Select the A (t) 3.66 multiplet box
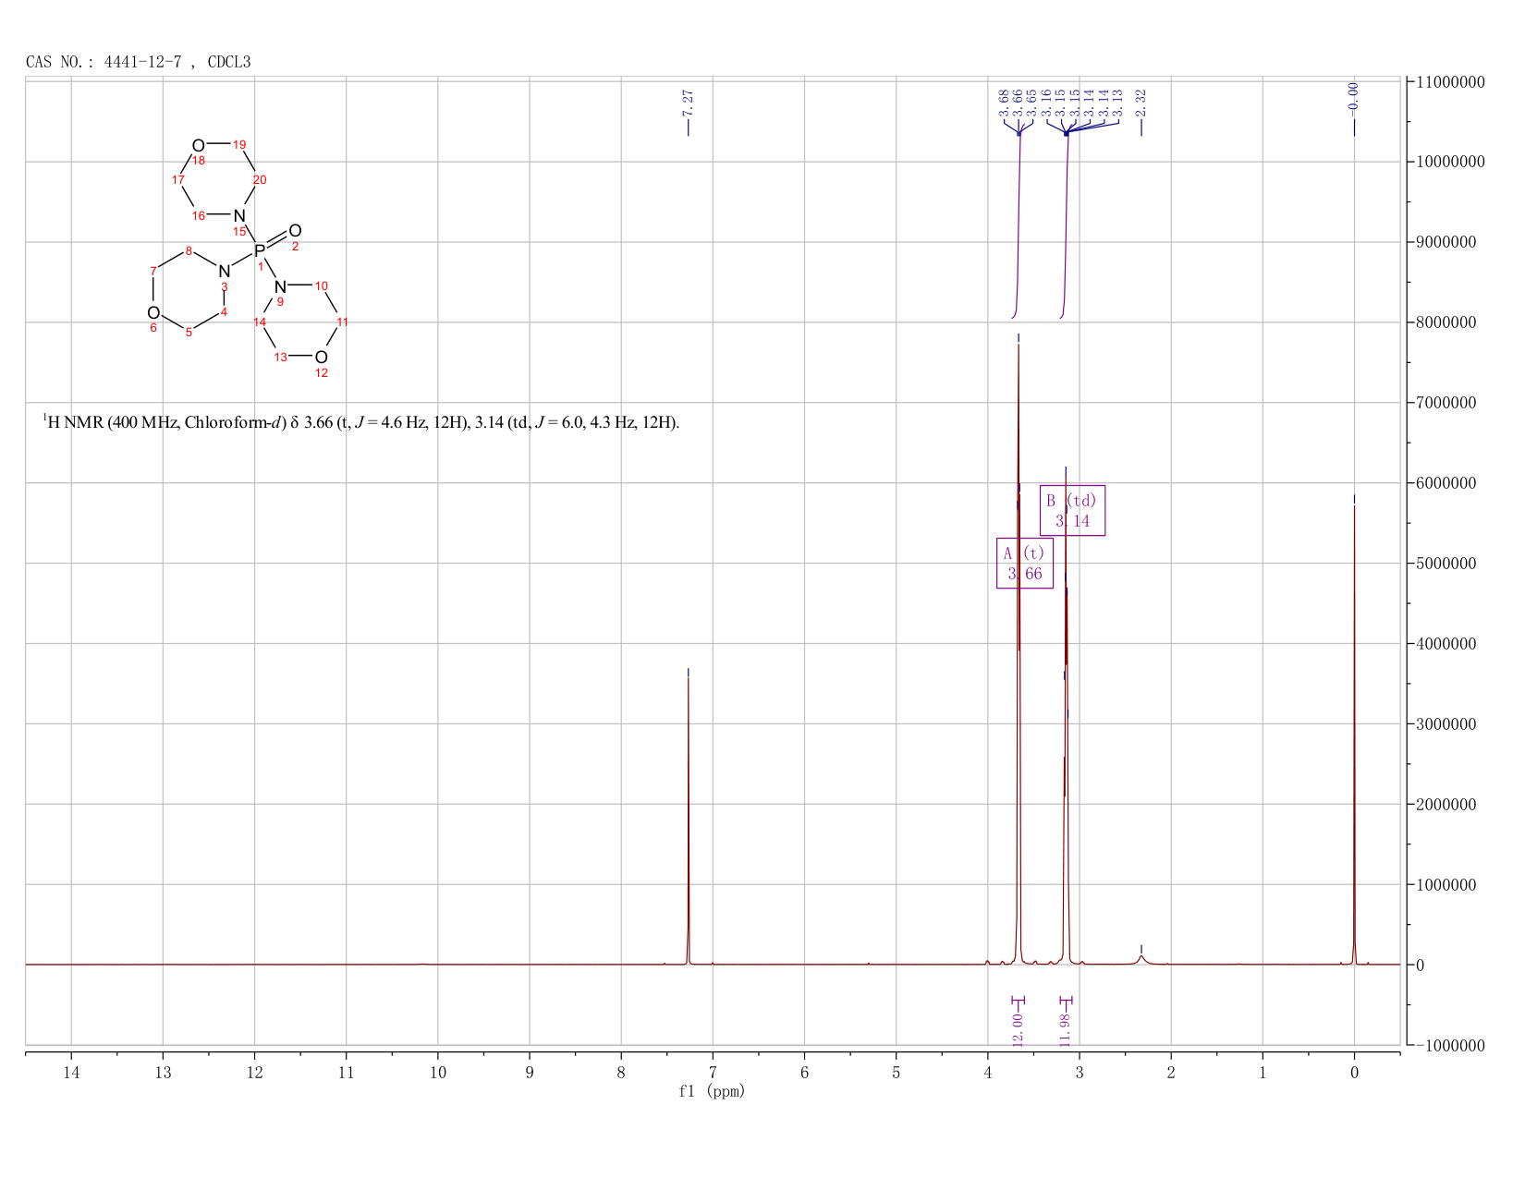The height and width of the screenshot is (1178, 1525). (x=1025, y=563)
